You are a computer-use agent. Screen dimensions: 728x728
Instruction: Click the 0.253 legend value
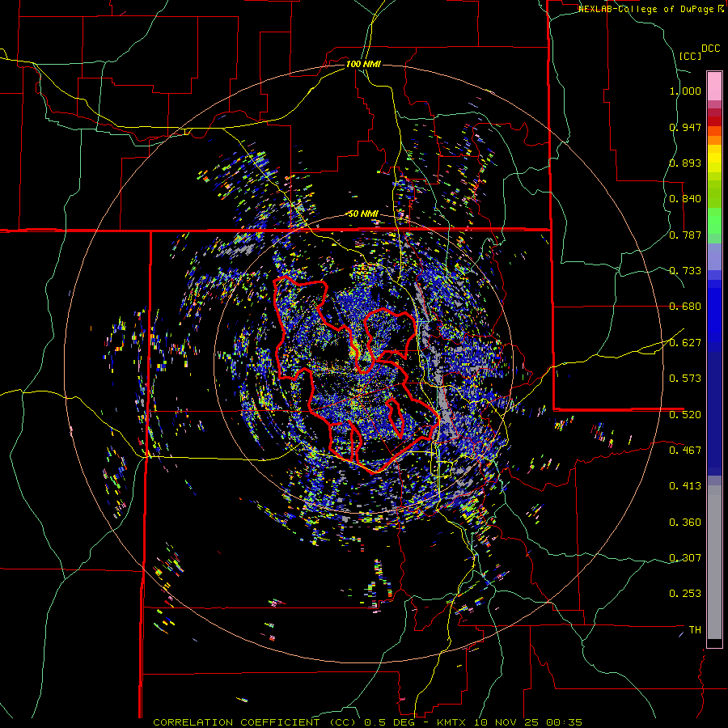[x=685, y=594]
